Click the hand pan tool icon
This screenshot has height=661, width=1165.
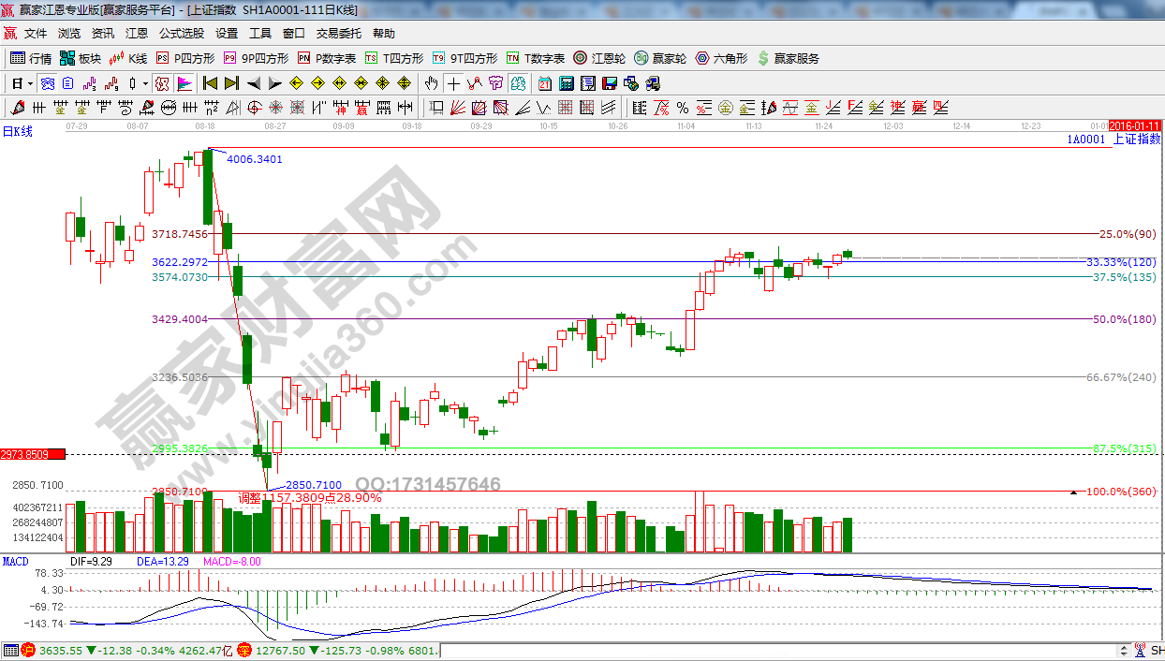pyautogui.click(x=431, y=83)
